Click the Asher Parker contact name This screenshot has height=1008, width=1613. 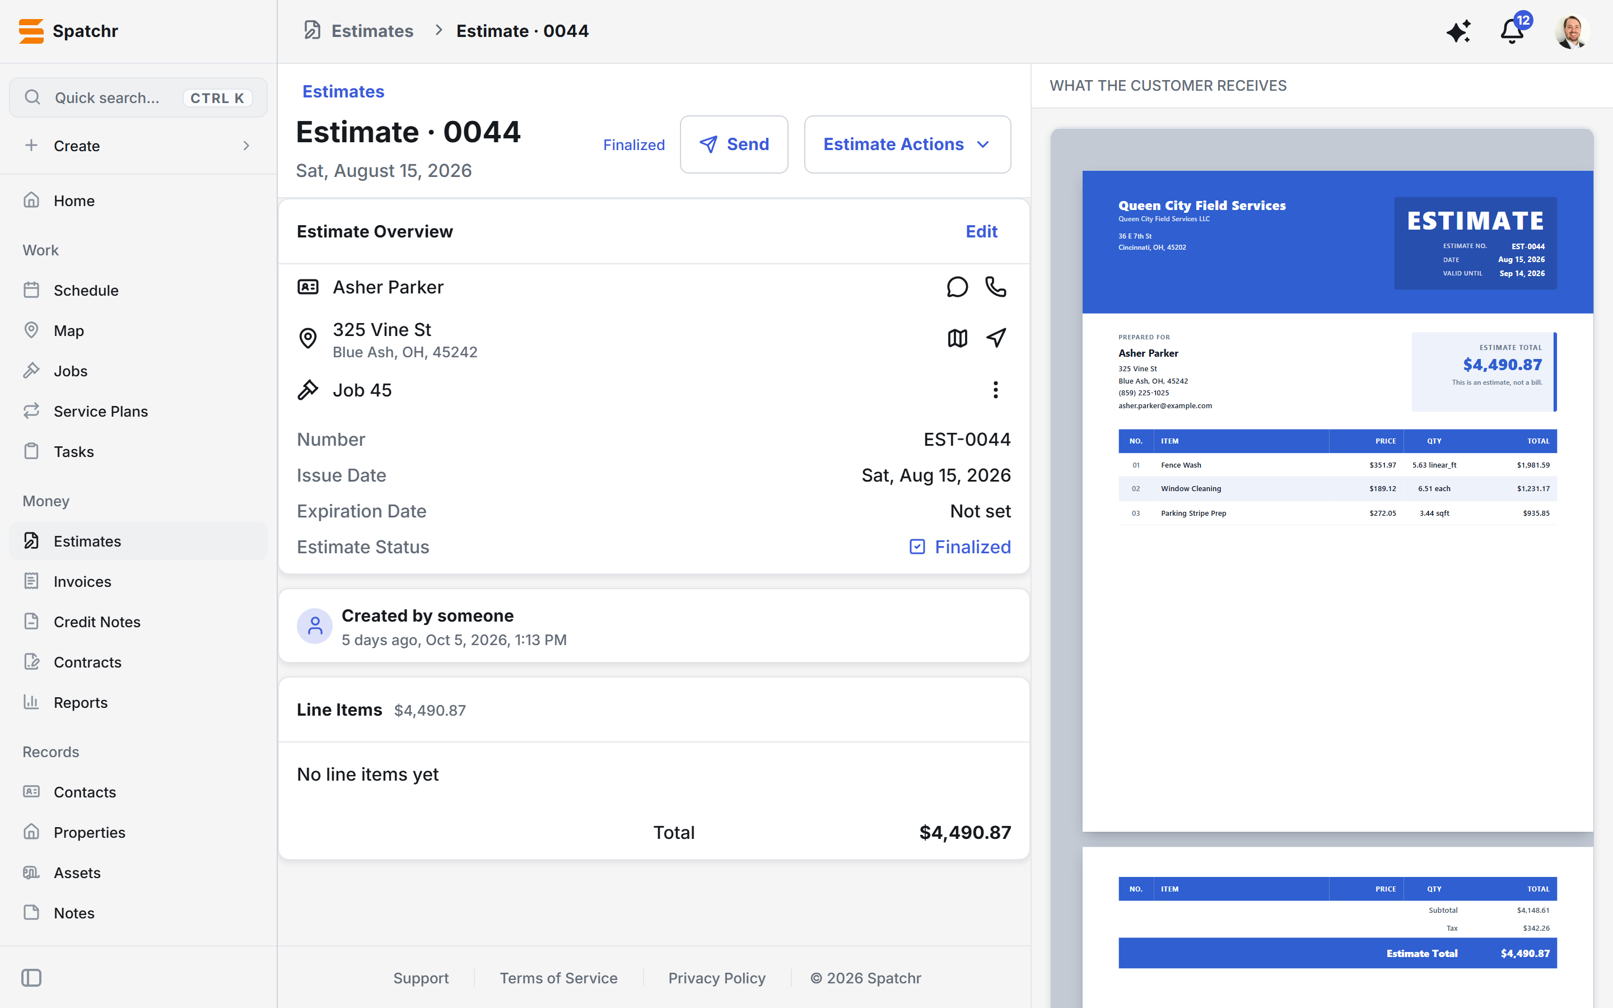(x=388, y=287)
